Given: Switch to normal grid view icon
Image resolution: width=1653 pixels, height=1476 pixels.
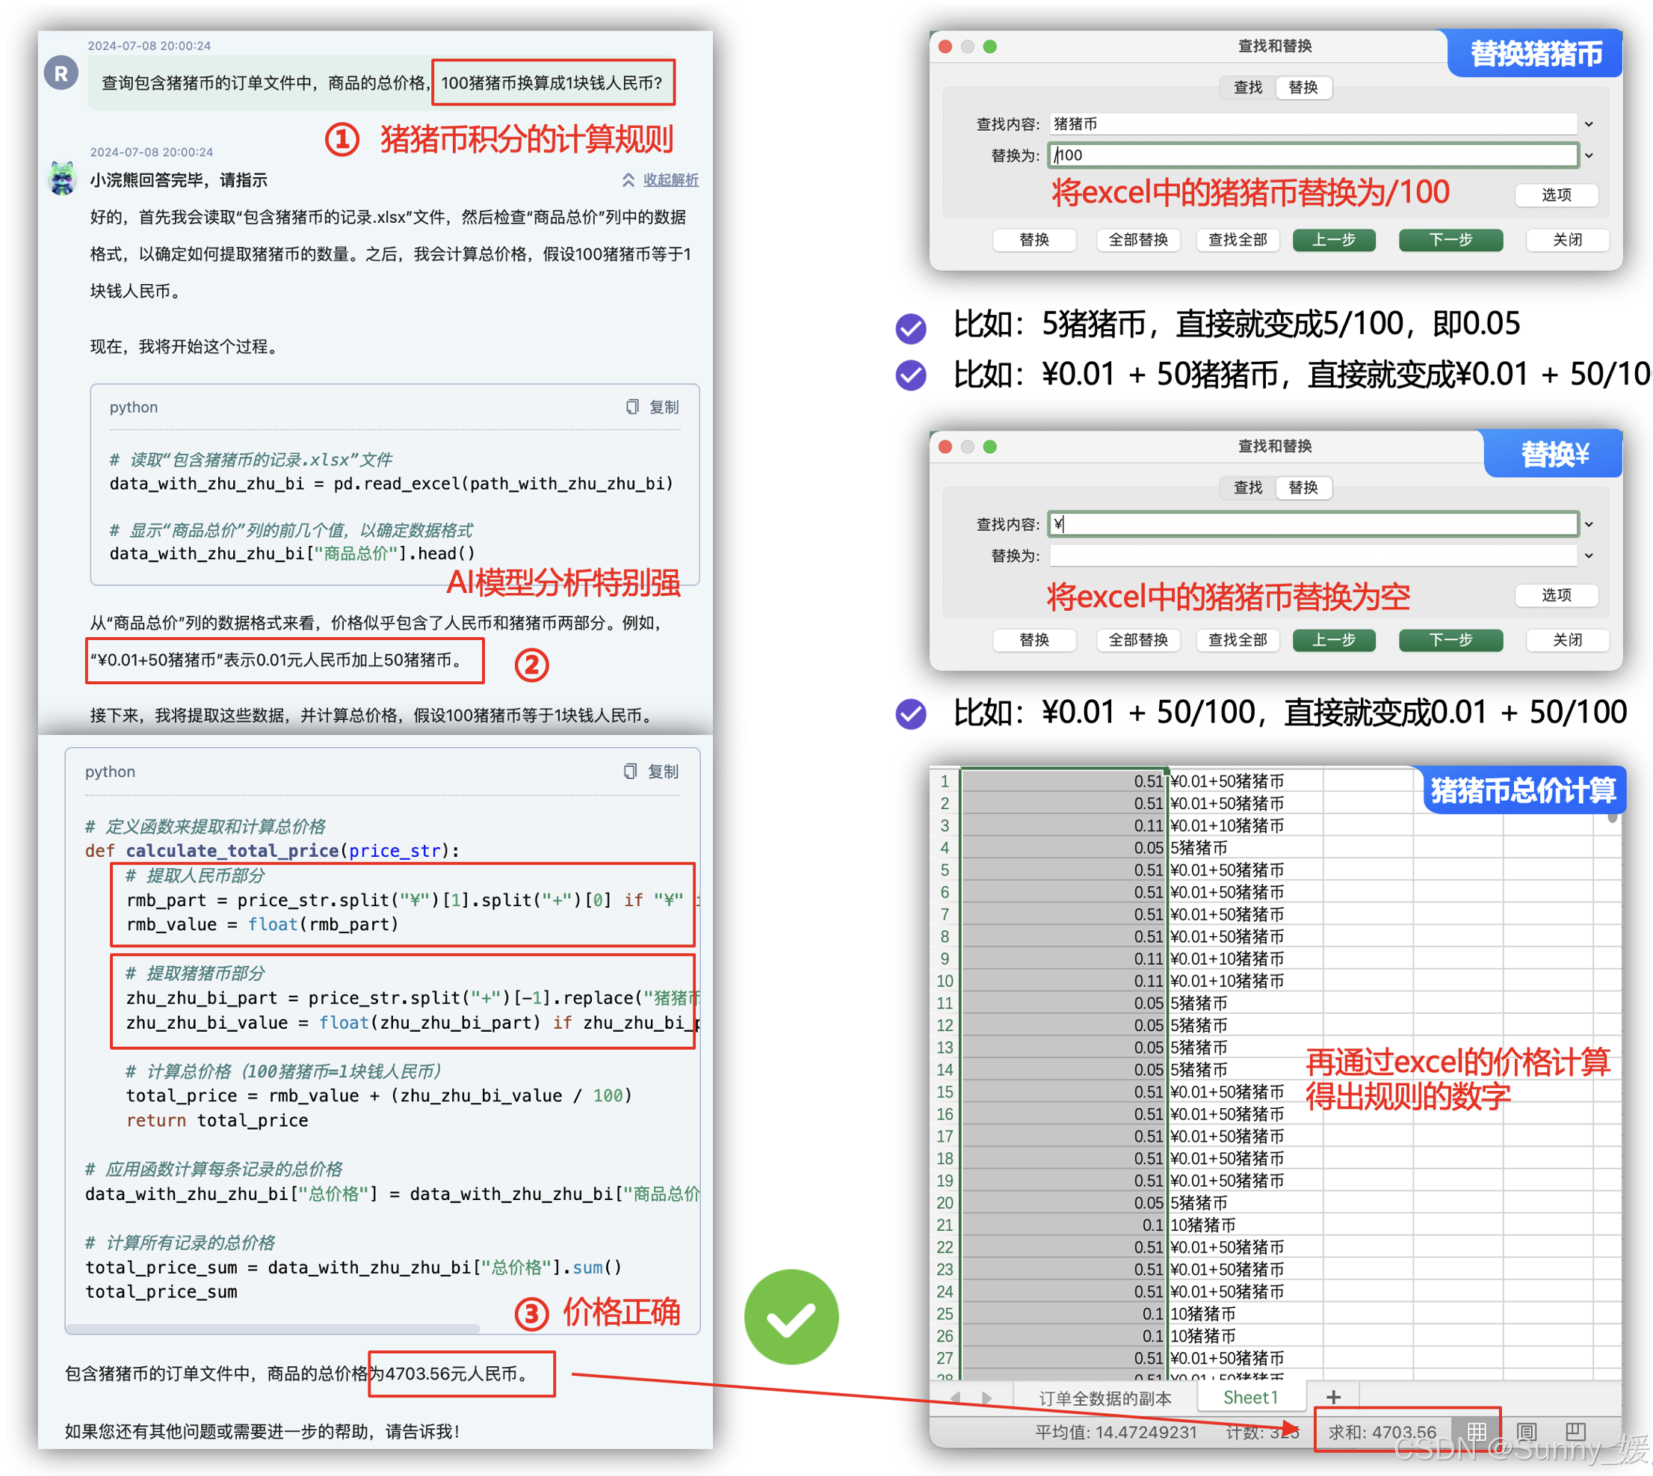Looking at the screenshot, I should pos(1477,1432).
